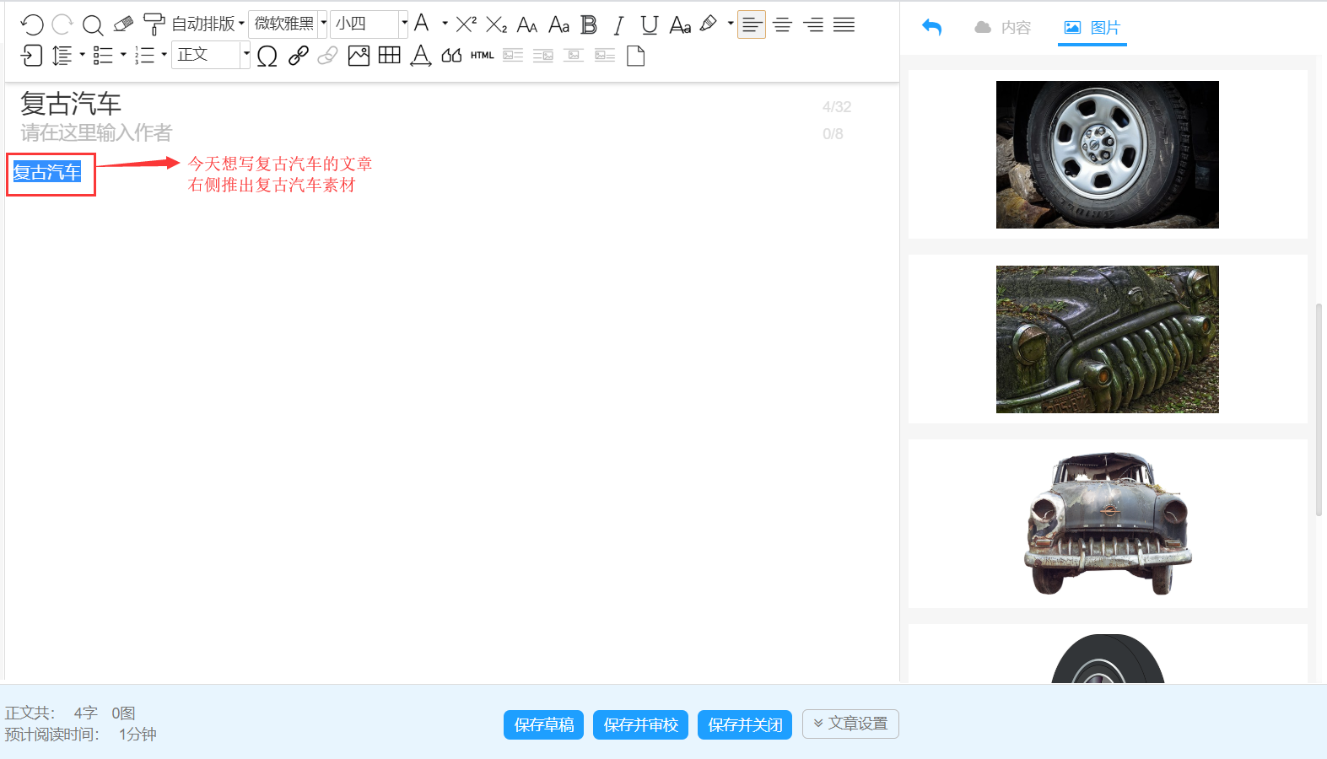1327x759 pixels.
Task: Click the fourth image layout icon
Action: click(x=605, y=56)
